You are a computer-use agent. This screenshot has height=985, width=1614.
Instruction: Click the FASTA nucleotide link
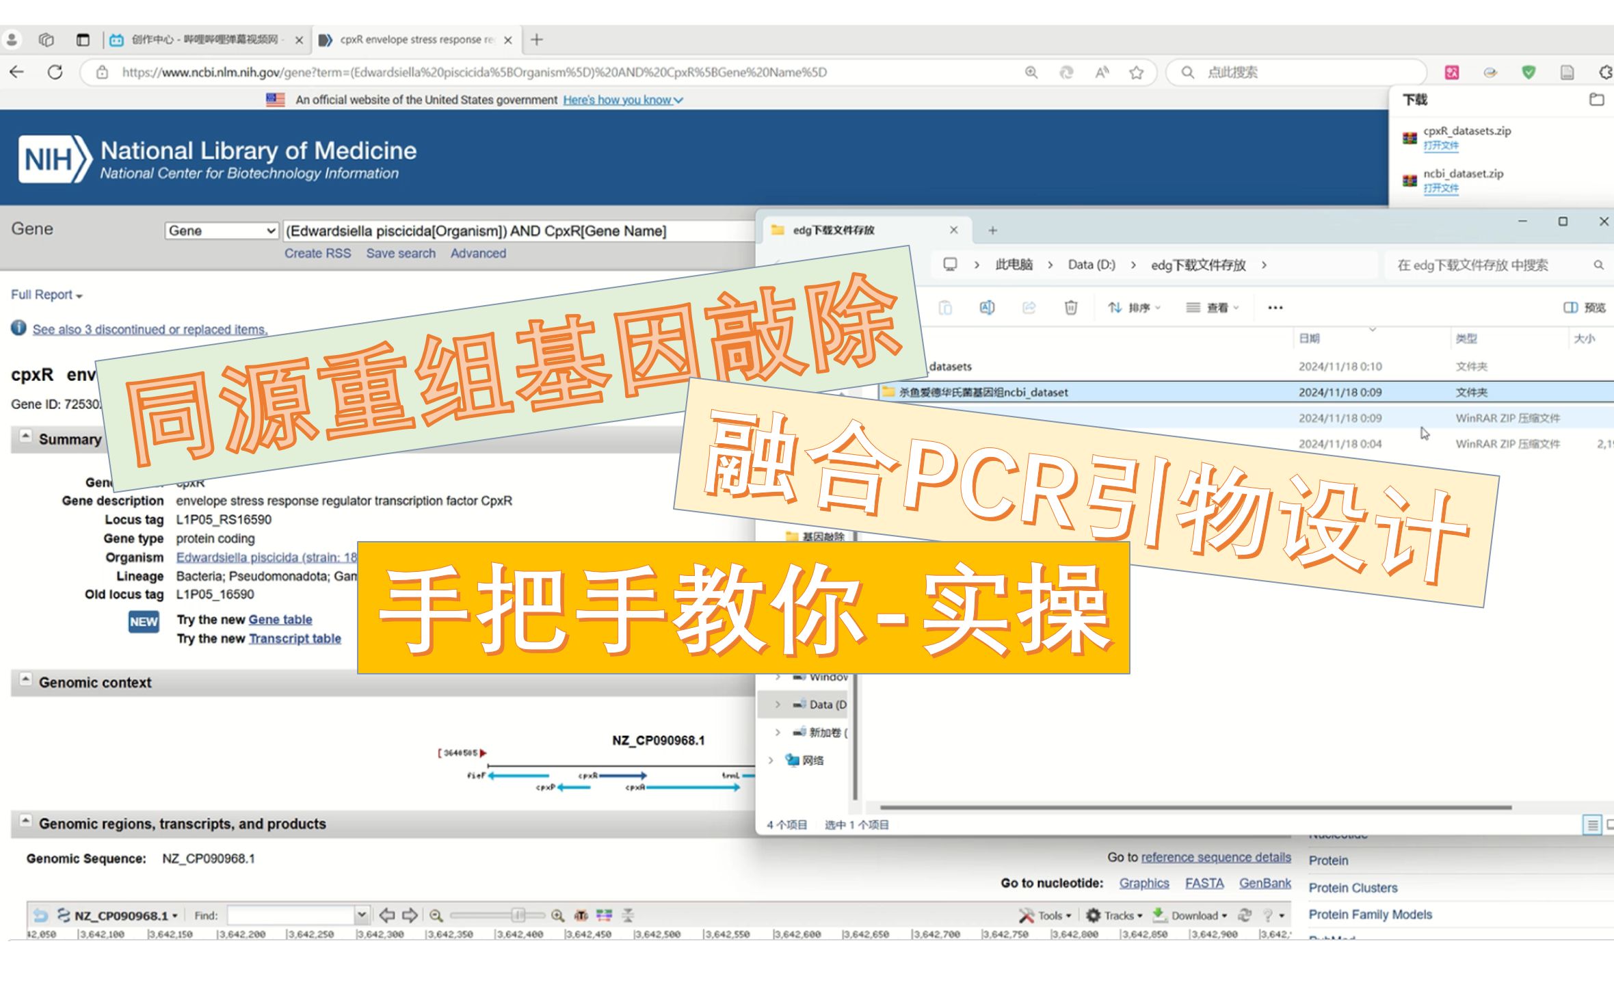point(1204,883)
